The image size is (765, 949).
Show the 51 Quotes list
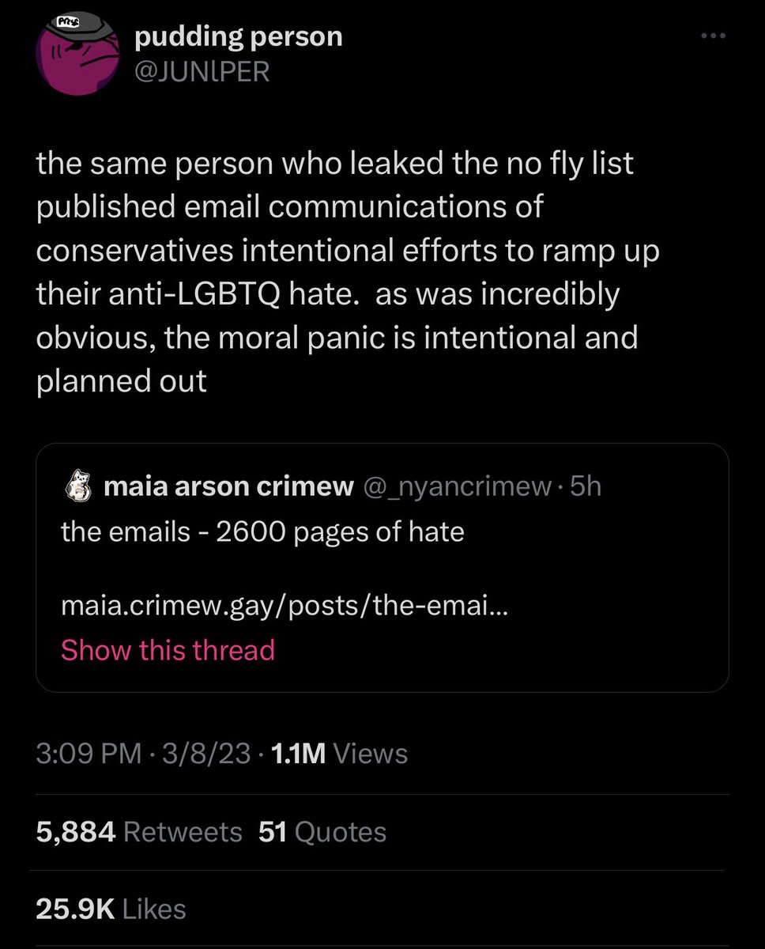(322, 831)
